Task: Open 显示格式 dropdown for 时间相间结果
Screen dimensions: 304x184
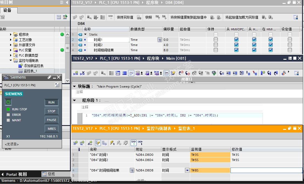Action: click(x=187, y=170)
